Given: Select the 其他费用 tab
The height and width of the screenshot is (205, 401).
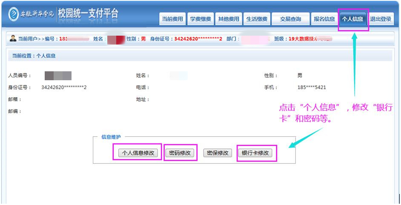Looking at the screenshot, I should click(229, 19).
